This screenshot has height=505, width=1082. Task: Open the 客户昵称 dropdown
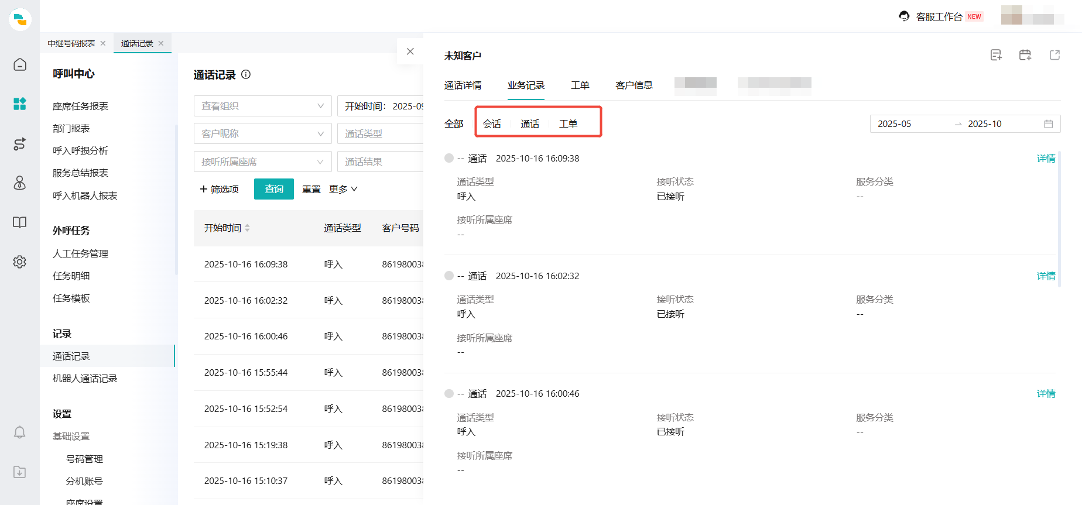click(x=263, y=133)
